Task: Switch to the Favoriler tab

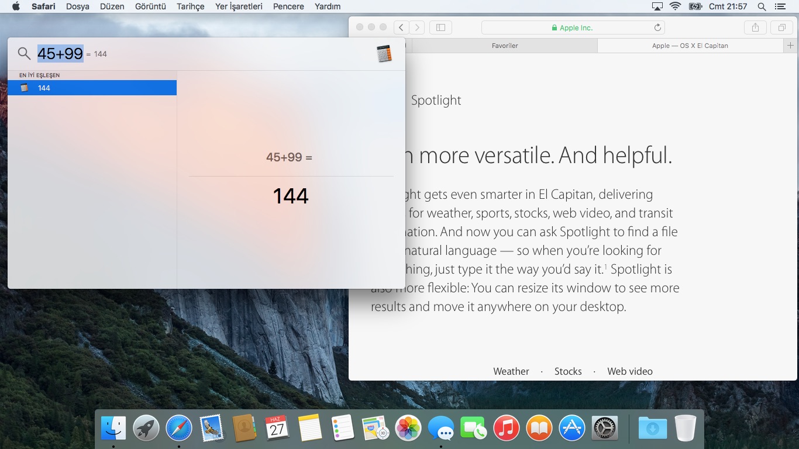Action: (504, 46)
